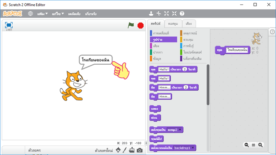Paint a new sprite with brush icon
Image resolution: width=276 pixels, height=155 pixels.
point(125,150)
